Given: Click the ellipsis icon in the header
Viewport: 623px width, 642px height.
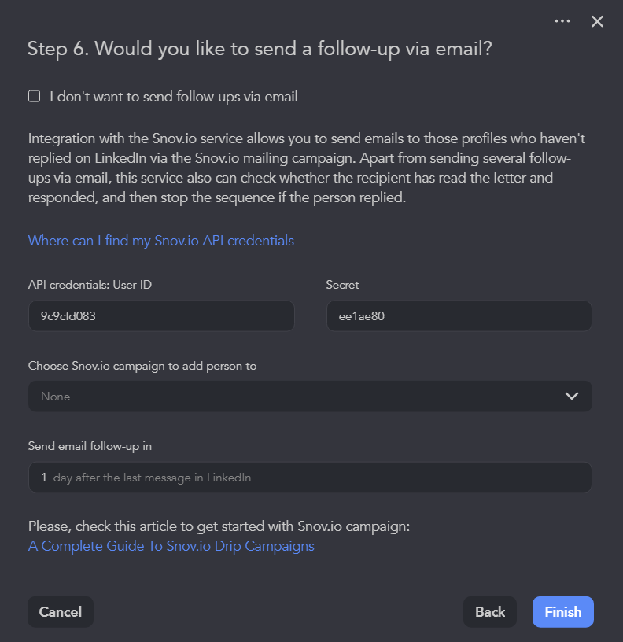Looking at the screenshot, I should 562,21.
